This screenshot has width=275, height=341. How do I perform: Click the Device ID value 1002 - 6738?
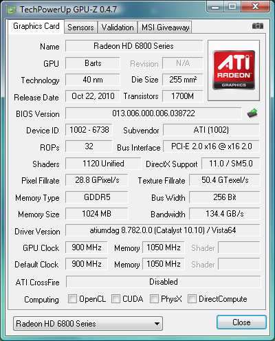pyautogui.click(x=89, y=130)
